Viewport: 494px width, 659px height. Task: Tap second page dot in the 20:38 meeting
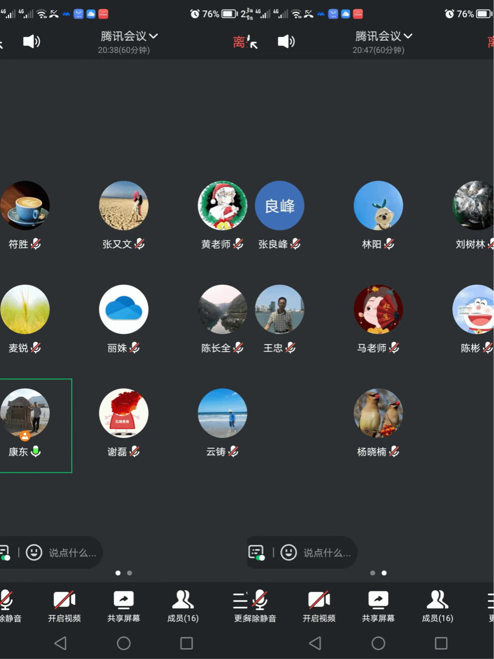[130, 573]
